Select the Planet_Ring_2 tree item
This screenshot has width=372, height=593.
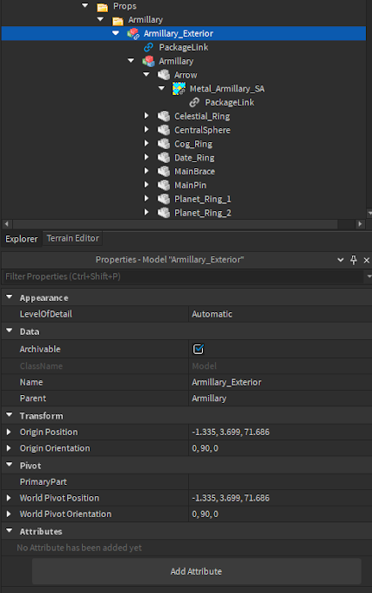click(202, 213)
